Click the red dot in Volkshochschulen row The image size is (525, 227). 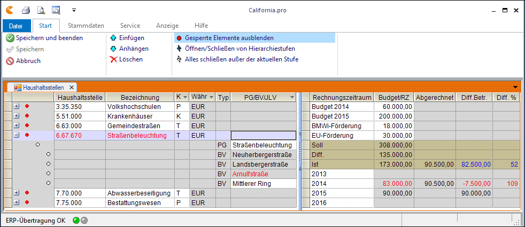point(27,106)
